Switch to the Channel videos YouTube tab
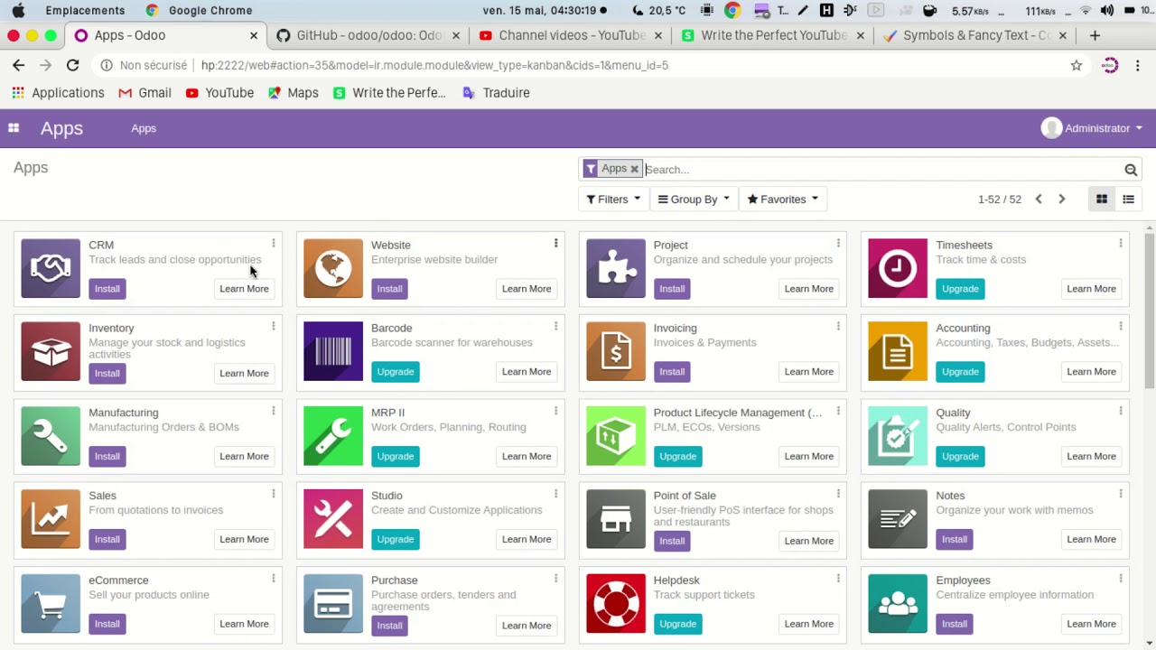The height and width of the screenshot is (650, 1156). pyautogui.click(x=571, y=35)
